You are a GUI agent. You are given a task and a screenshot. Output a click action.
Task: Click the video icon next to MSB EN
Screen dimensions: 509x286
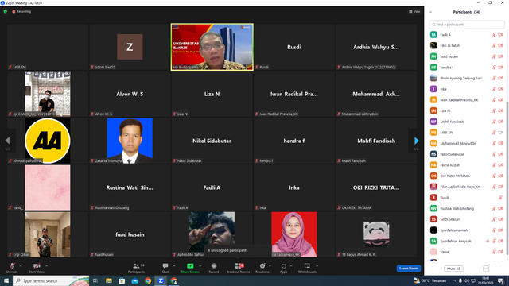500,133
